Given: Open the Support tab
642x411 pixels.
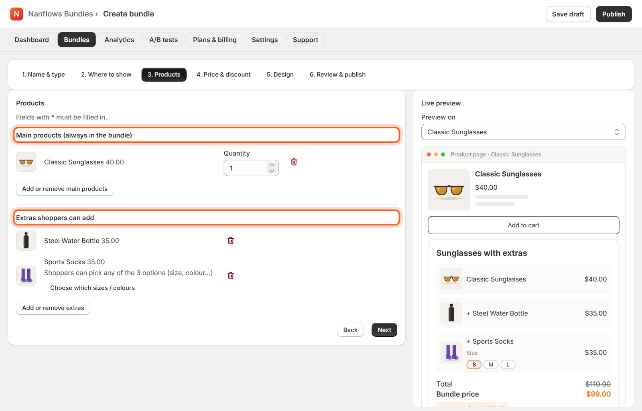Looking at the screenshot, I should coord(305,40).
